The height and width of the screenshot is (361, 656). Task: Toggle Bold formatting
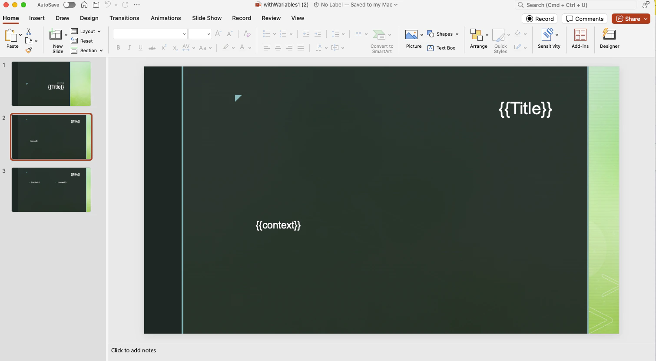(118, 48)
